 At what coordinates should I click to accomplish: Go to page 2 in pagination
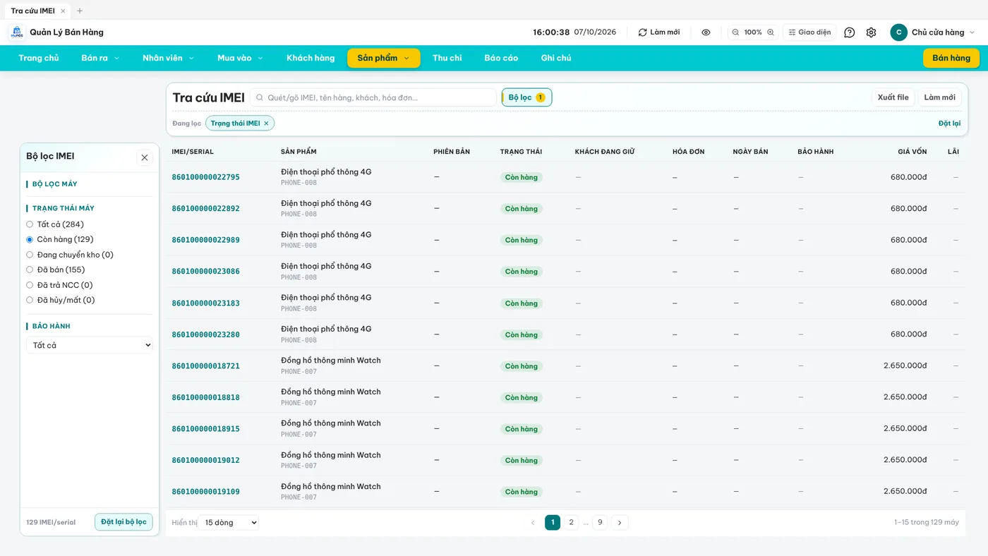(x=571, y=523)
